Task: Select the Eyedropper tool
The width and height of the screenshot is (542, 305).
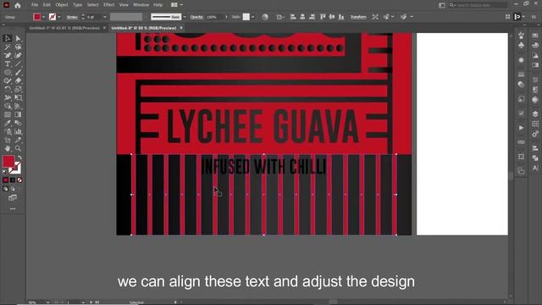Action: [8, 123]
